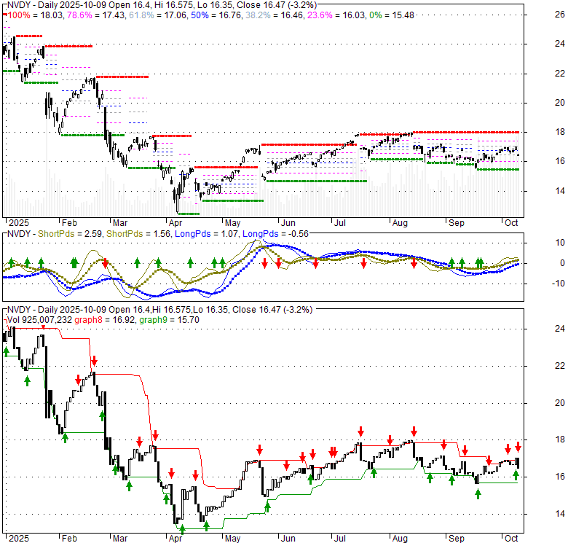Click the 'Jul' label under the bottom chart
The width and height of the screenshot is (568, 543).
point(339,539)
